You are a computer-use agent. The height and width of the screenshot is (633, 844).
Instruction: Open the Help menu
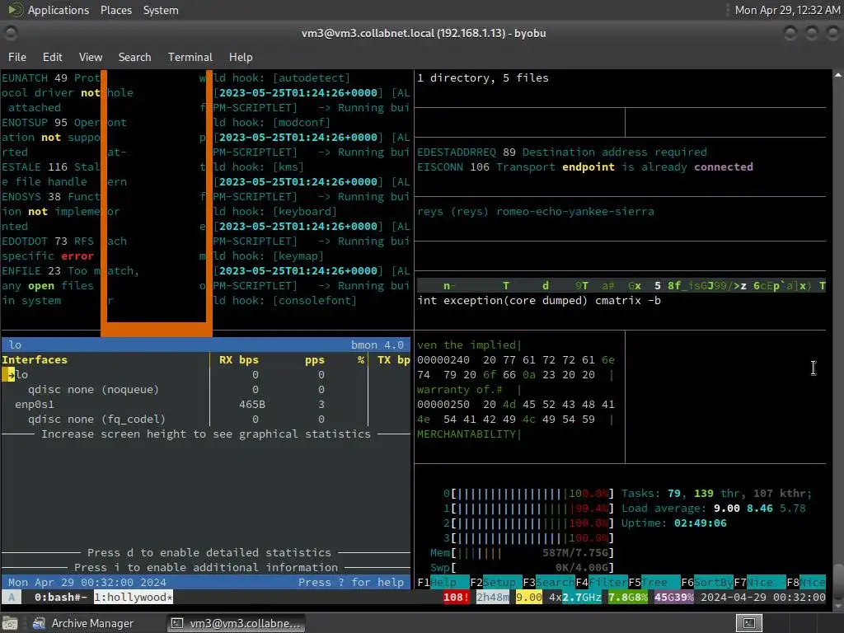241,57
